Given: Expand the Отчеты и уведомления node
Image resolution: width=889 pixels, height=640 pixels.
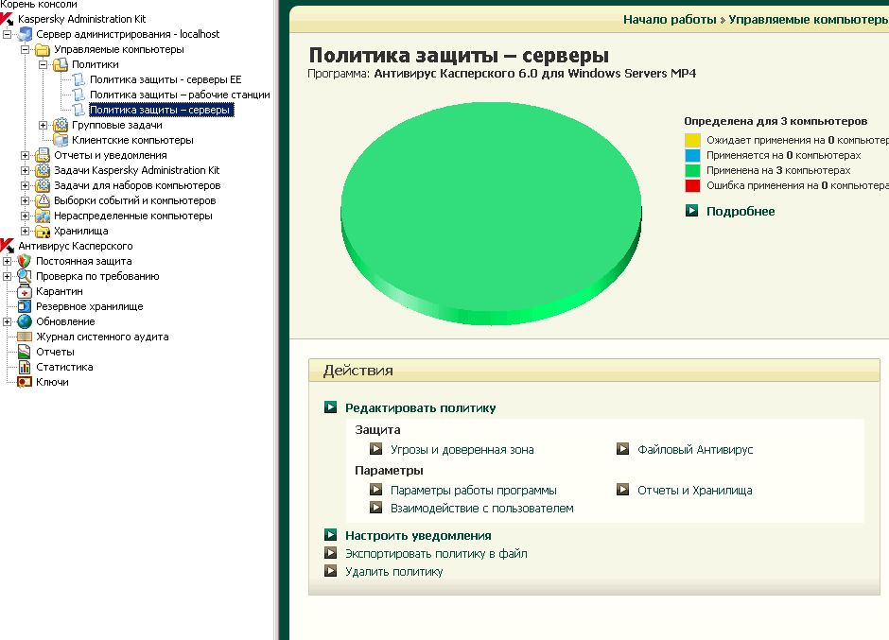Looking at the screenshot, I should 25,155.
